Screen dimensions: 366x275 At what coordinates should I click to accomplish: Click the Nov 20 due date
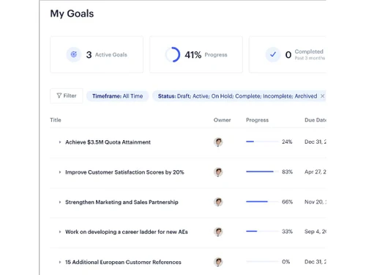click(315, 202)
